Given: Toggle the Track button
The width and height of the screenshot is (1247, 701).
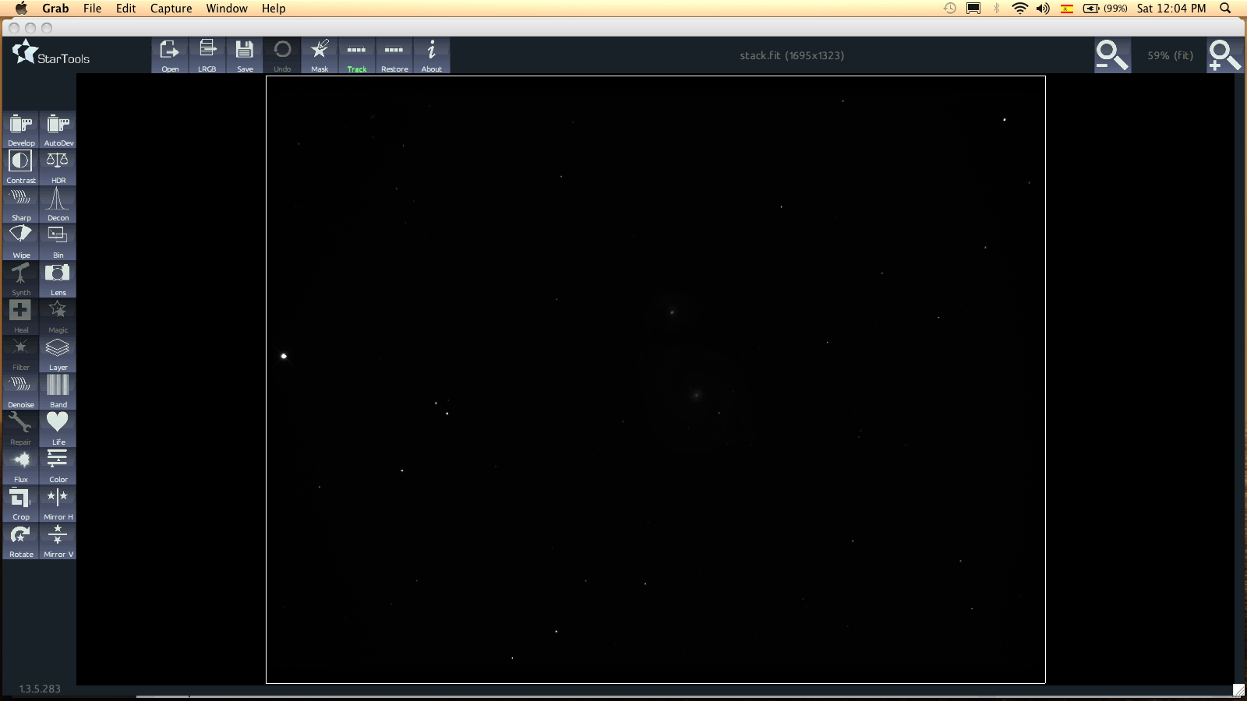Looking at the screenshot, I should pos(357,55).
